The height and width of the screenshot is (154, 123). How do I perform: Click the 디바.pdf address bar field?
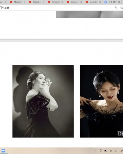(x=56, y=8)
